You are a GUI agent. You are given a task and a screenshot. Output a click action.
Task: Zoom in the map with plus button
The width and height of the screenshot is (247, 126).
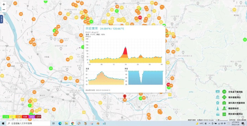click(4, 4)
